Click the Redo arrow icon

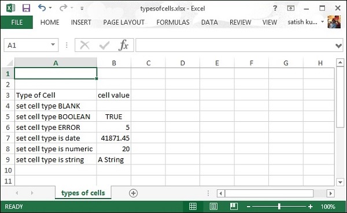63,8
